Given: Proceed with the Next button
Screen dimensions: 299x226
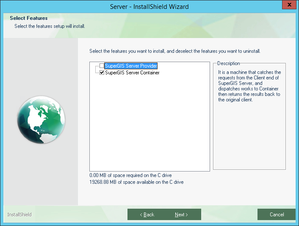Looking at the screenshot, I should 181,215.
